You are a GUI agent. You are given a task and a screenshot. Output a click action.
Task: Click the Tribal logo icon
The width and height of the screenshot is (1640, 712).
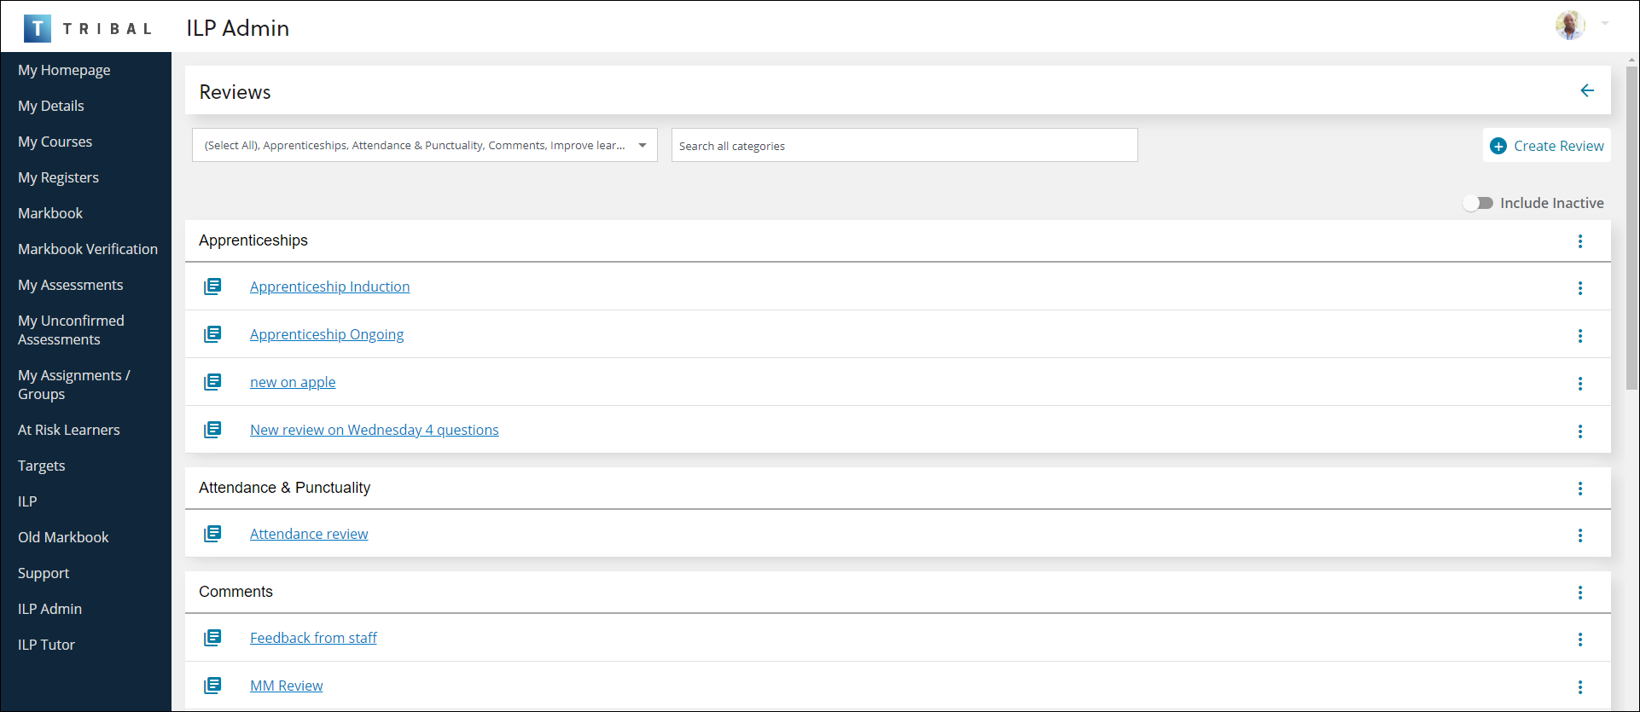(37, 28)
